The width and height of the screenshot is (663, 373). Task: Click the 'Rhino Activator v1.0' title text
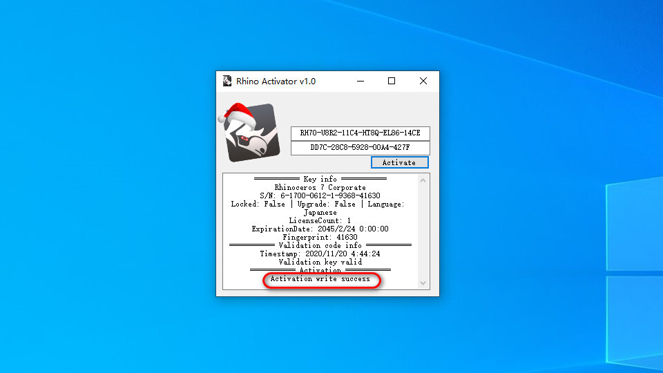276,82
